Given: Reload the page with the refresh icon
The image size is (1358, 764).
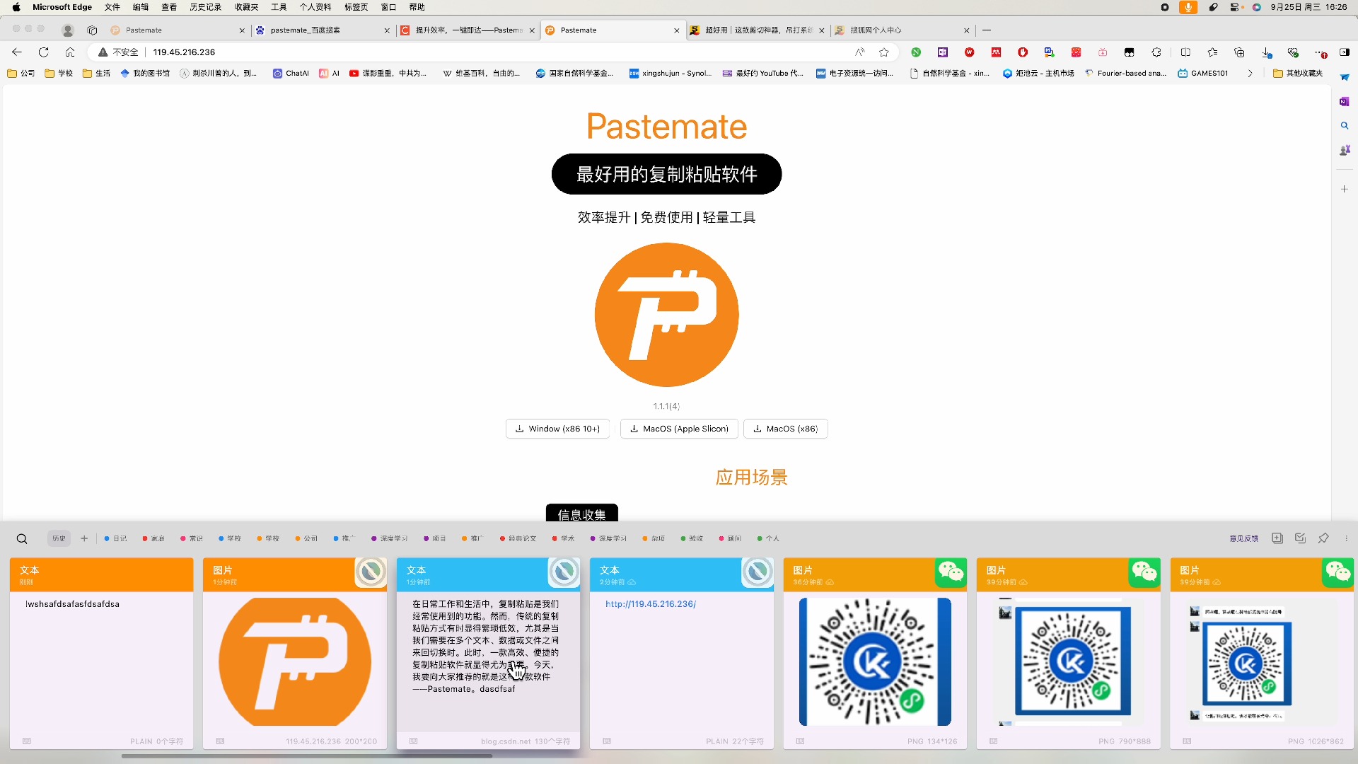Looking at the screenshot, I should (x=44, y=52).
